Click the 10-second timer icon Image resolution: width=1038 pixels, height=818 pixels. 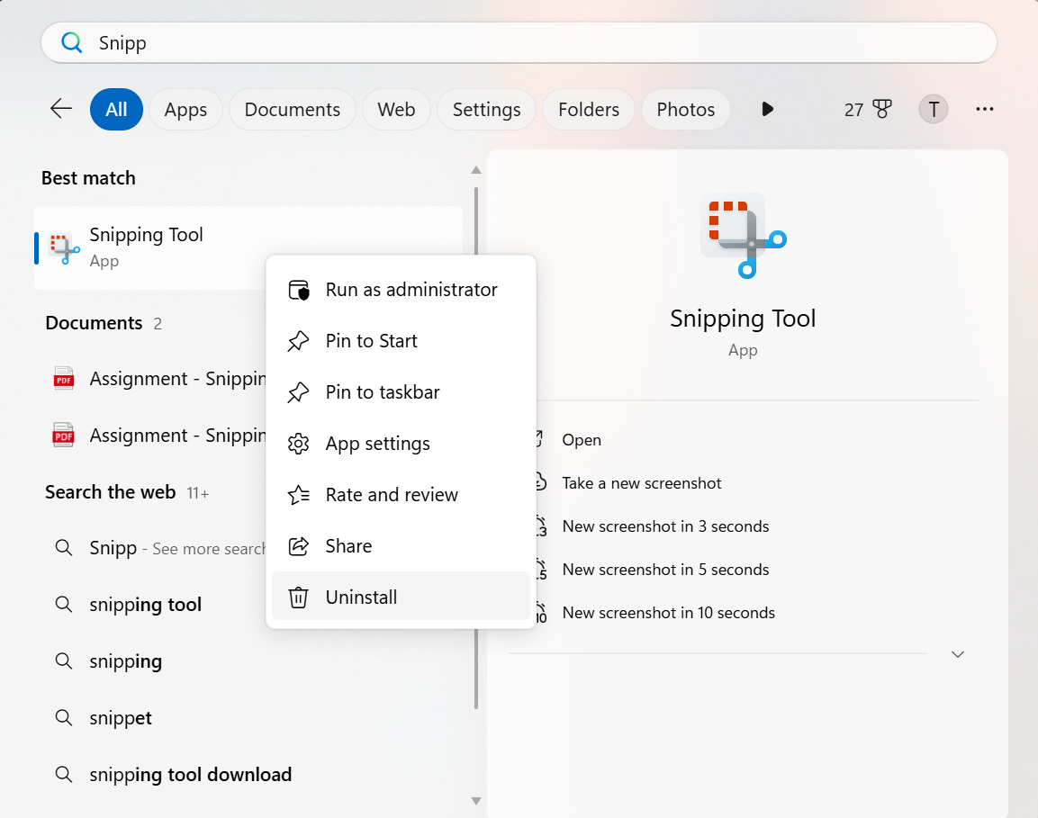click(x=542, y=613)
